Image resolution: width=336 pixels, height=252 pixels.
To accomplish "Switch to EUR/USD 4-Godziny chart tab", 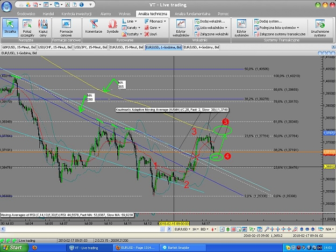I will tap(201, 47).
